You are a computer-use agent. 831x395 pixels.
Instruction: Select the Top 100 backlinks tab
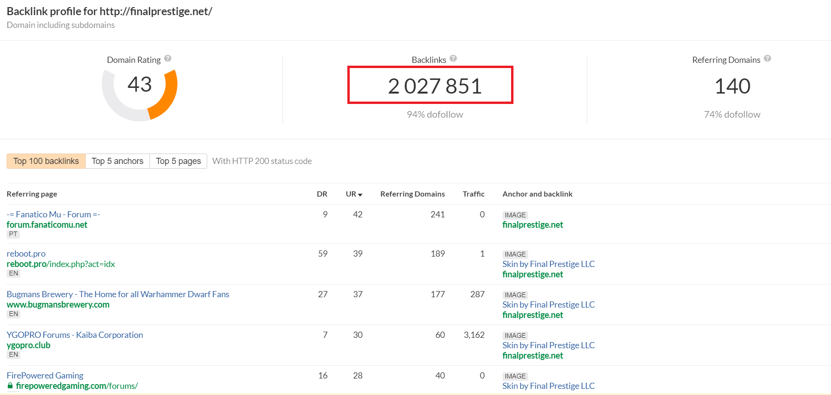(x=46, y=161)
